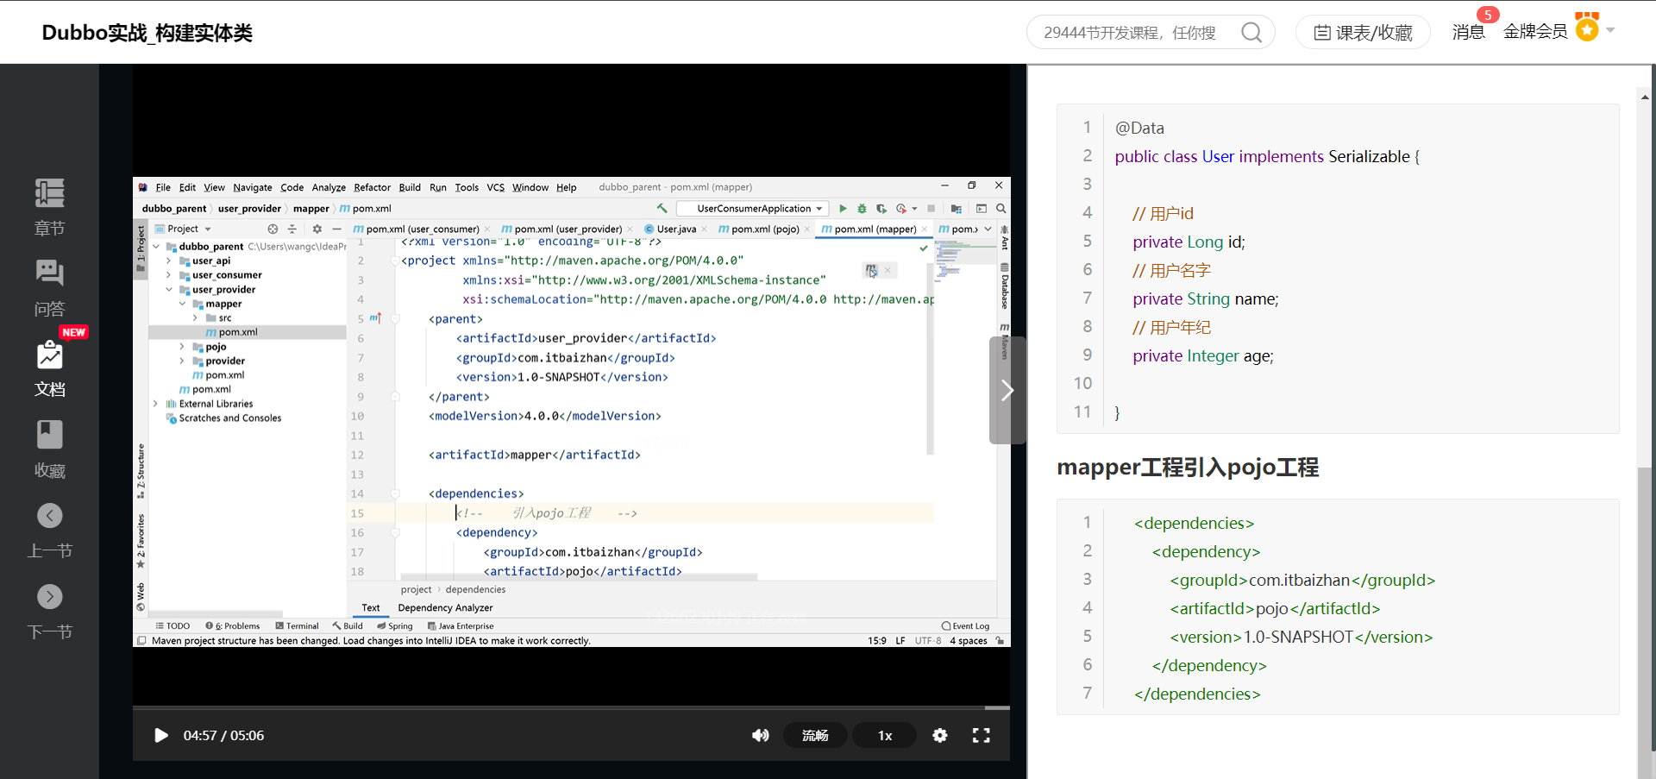Click the IDE Debug bug icon
The image size is (1656, 779).
pyautogui.click(x=862, y=209)
